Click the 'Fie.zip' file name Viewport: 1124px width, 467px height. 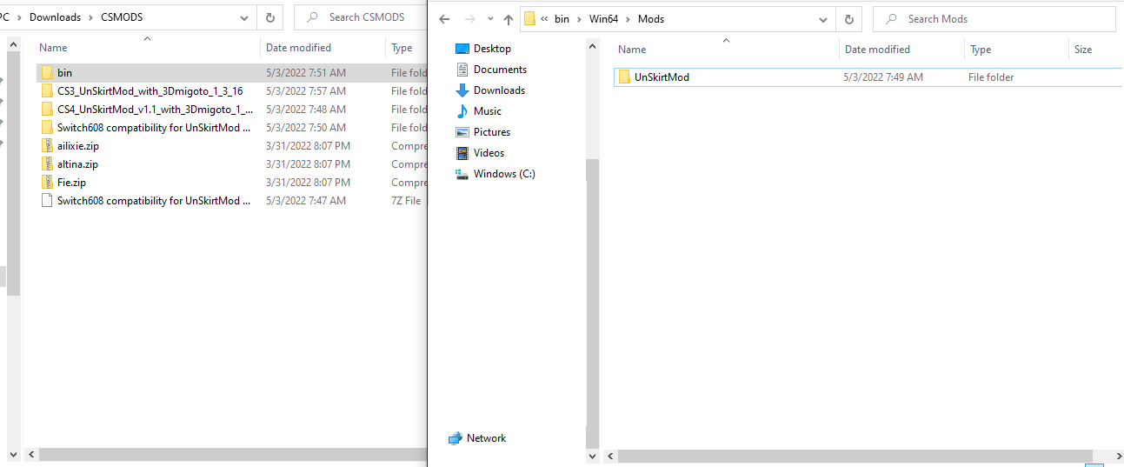coord(71,183)
